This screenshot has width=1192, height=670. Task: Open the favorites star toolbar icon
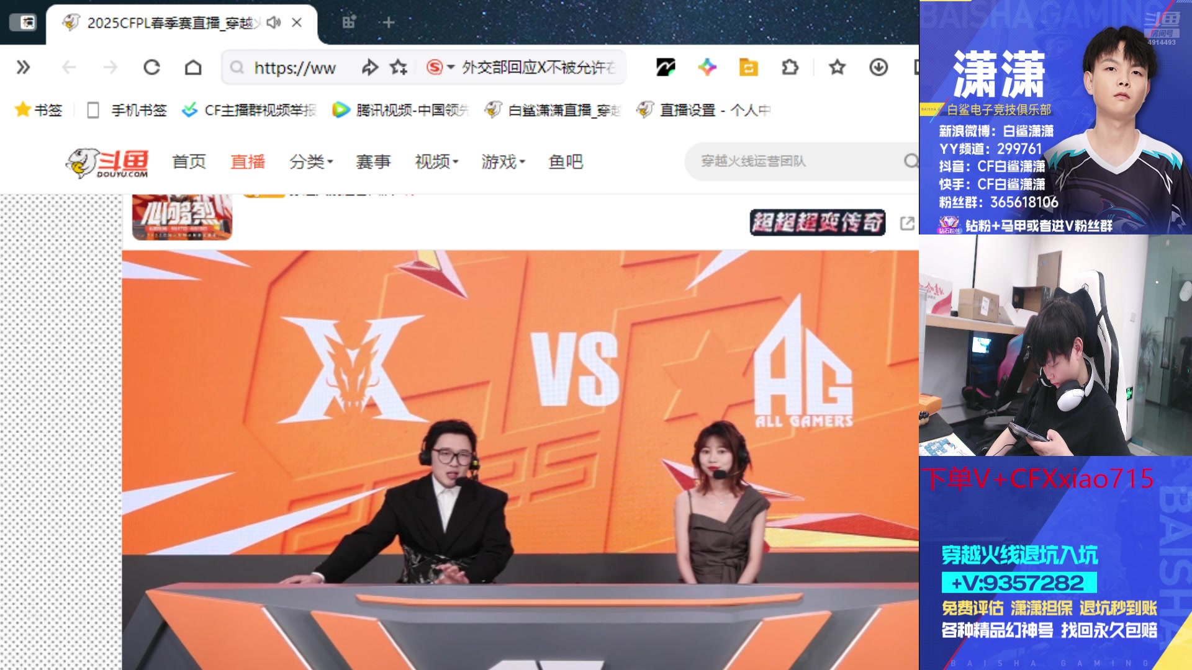tap(837, 67)
